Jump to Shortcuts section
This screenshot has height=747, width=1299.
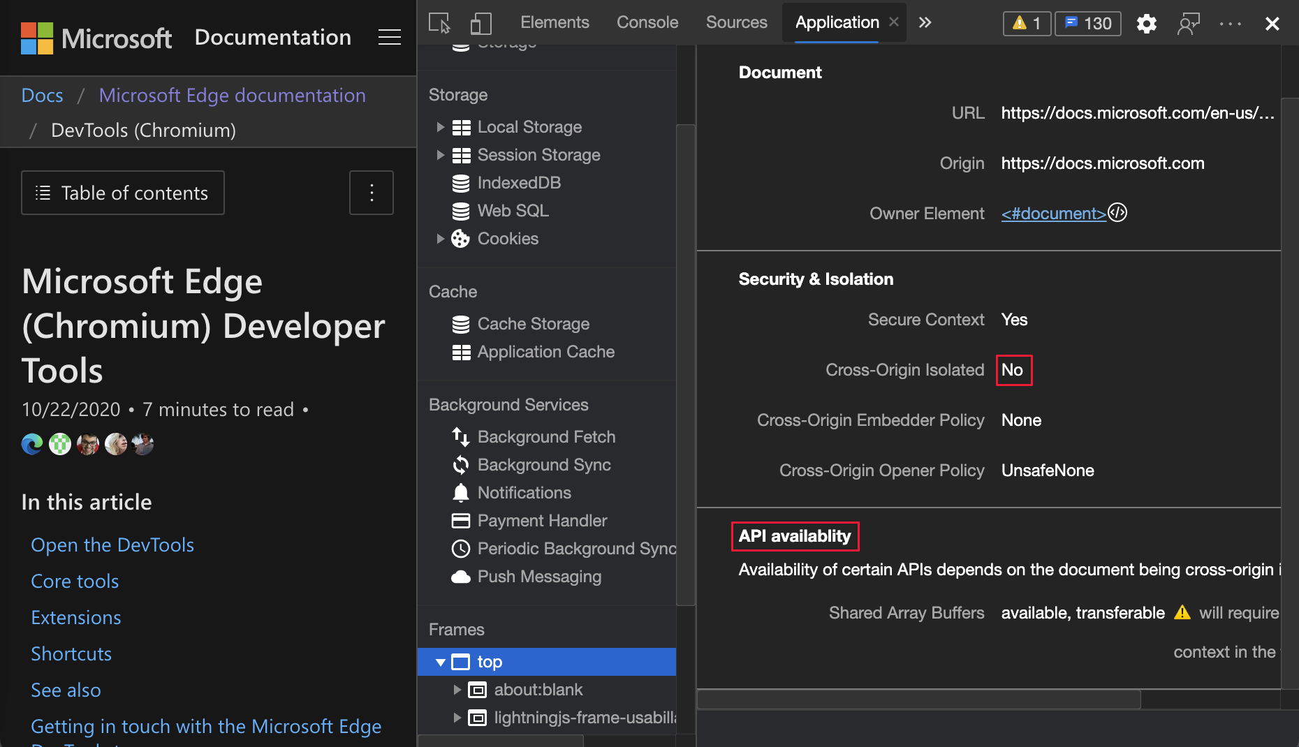coord(71,653)
